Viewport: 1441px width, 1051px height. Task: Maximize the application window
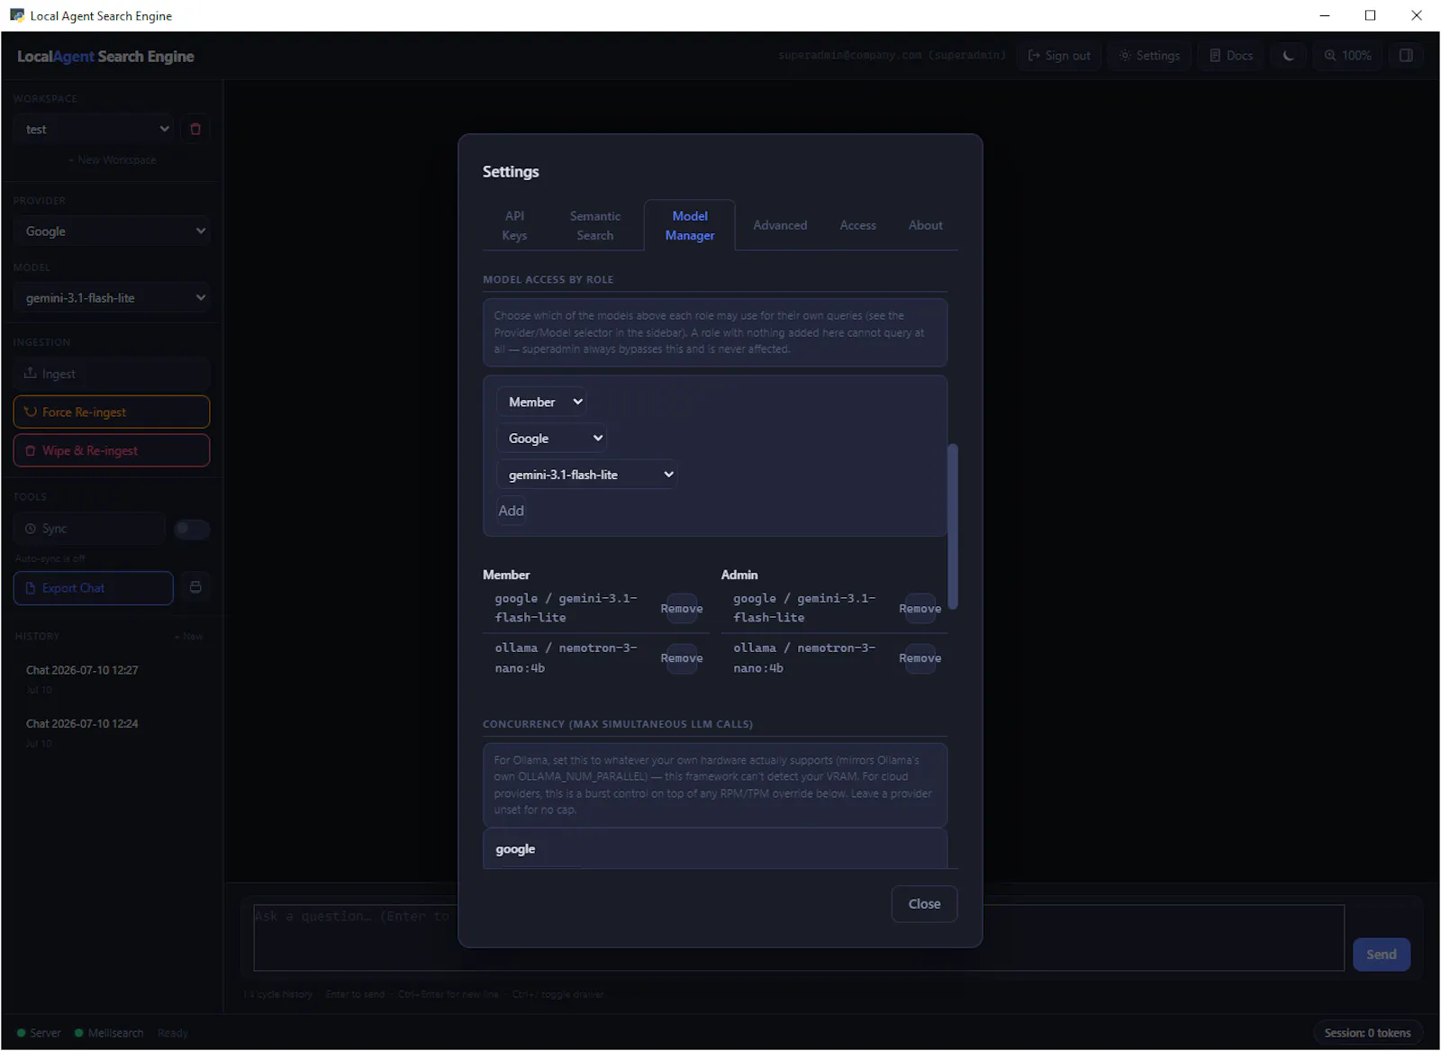[1370, 15]
